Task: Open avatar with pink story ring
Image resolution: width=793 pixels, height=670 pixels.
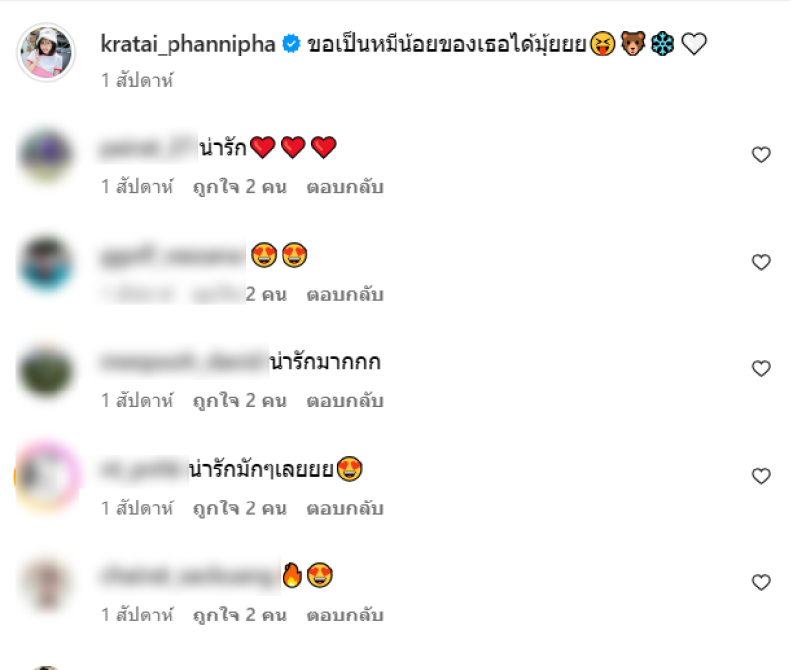Action: click(x=47, y=476)
